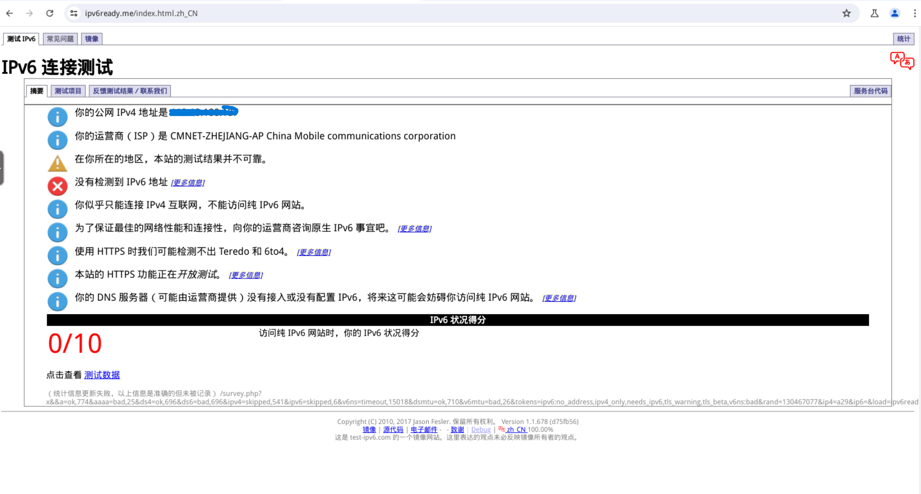Open the footer 致谢 link

(457, 429)
